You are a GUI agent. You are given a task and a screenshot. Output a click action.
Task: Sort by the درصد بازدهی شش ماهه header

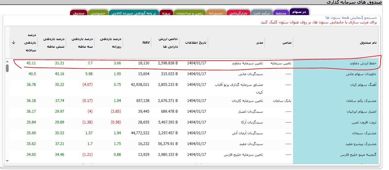click(x=54, y=43)
